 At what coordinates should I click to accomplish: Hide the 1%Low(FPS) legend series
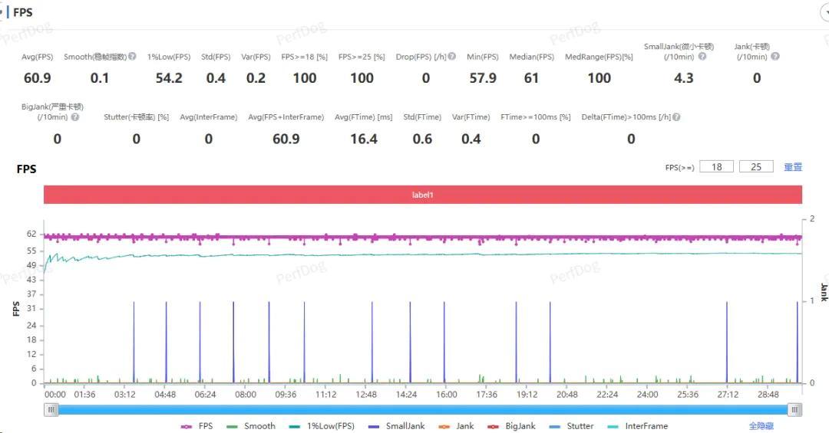322,426
